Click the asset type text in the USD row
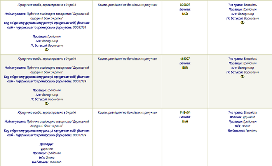Screen dimensions: 272x166 point(127,5)
